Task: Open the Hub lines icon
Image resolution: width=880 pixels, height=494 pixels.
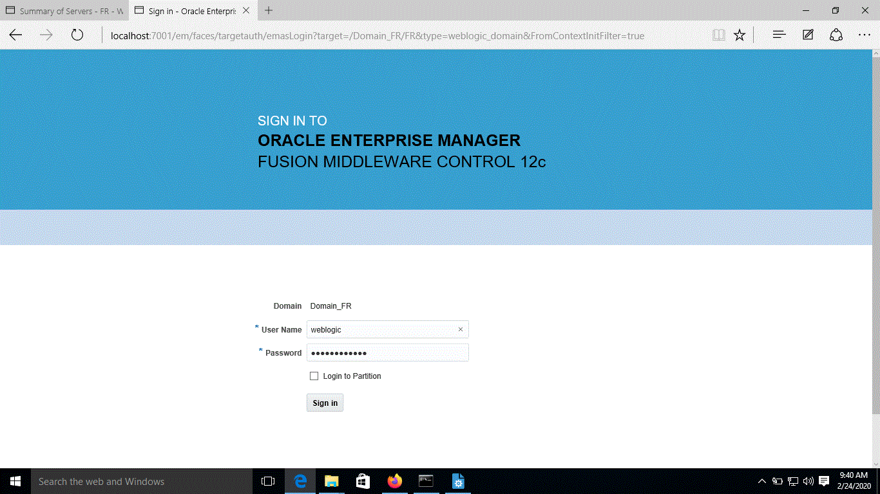Action: [780, 35]
